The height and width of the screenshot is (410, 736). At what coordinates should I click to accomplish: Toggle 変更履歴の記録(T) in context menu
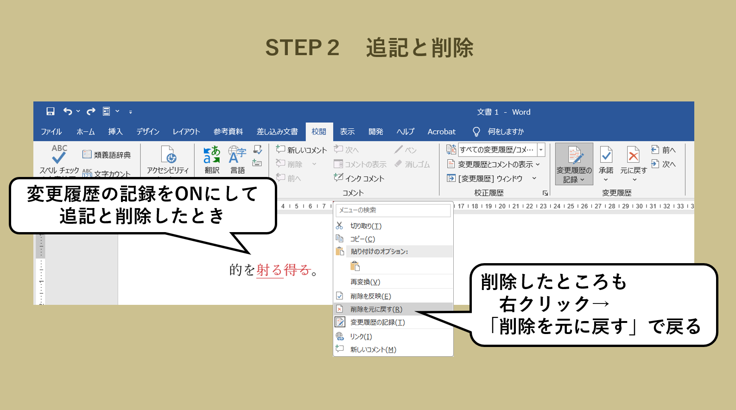coord(377,322)
